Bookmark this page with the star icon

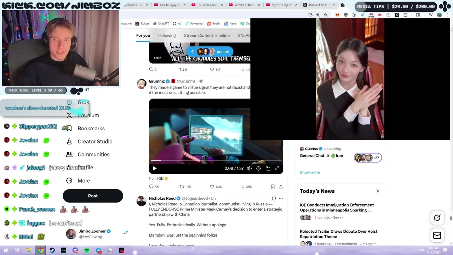coord(325,15)
